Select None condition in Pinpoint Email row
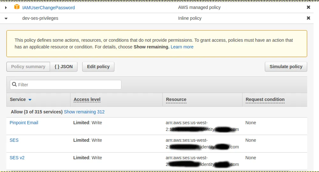This screenshot has width=319, height=172. 250,123
